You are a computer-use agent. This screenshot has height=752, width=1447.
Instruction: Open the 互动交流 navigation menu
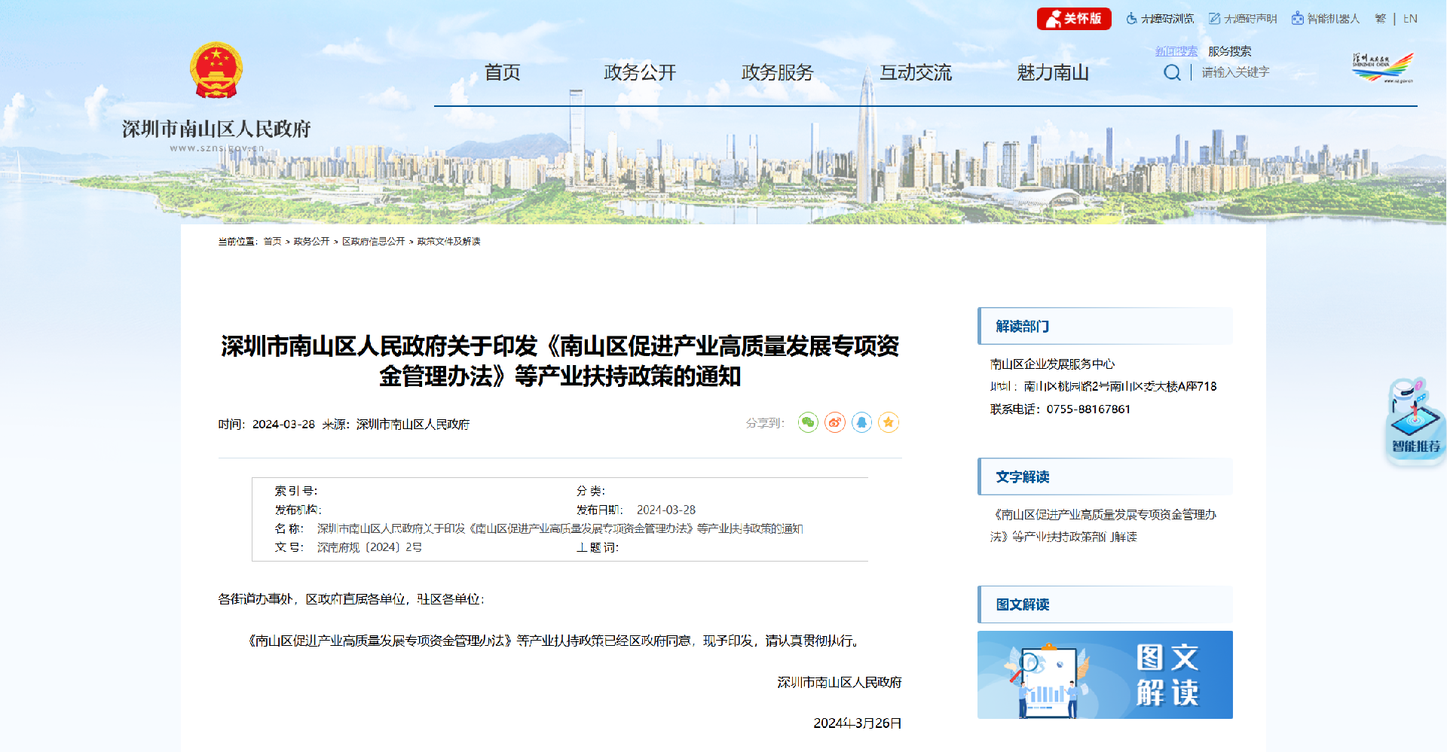(916, 73)
